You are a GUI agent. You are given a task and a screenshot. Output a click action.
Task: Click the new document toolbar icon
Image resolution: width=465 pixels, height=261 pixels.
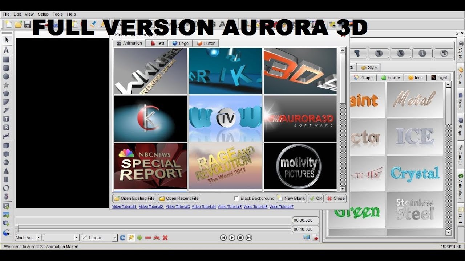click(8, 24)
